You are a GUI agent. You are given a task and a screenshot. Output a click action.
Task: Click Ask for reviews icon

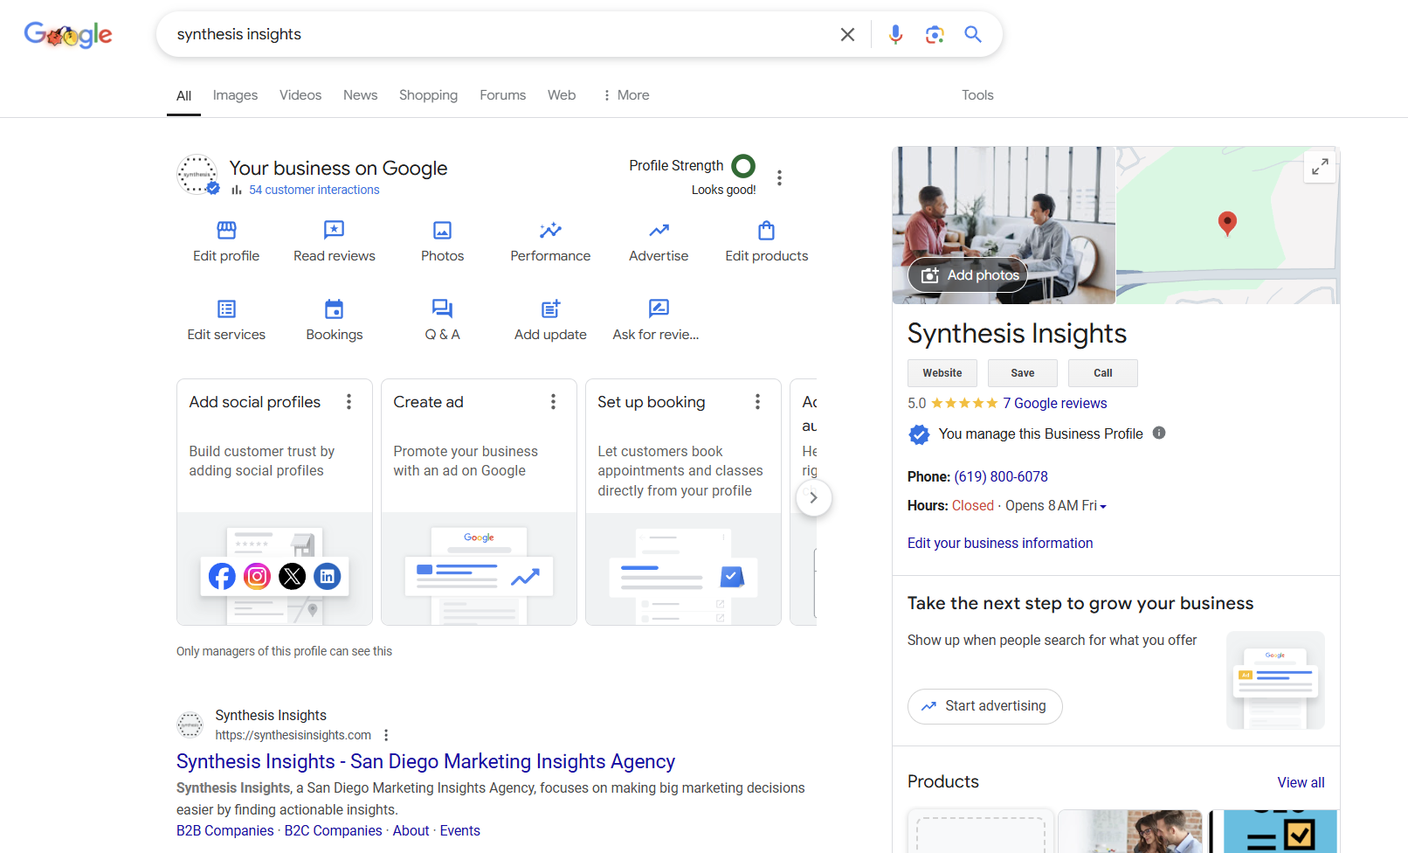tap(659, 309)
